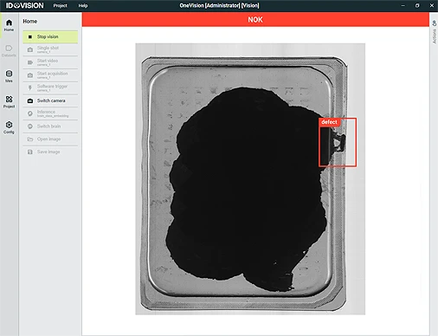
Task: Click the Switch camera icon
Action: (x=30, y=100)
